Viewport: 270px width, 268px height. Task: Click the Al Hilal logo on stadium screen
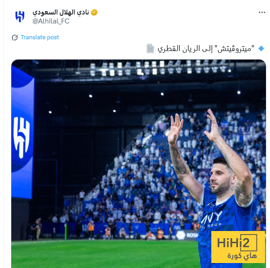[x=22, y=138]
